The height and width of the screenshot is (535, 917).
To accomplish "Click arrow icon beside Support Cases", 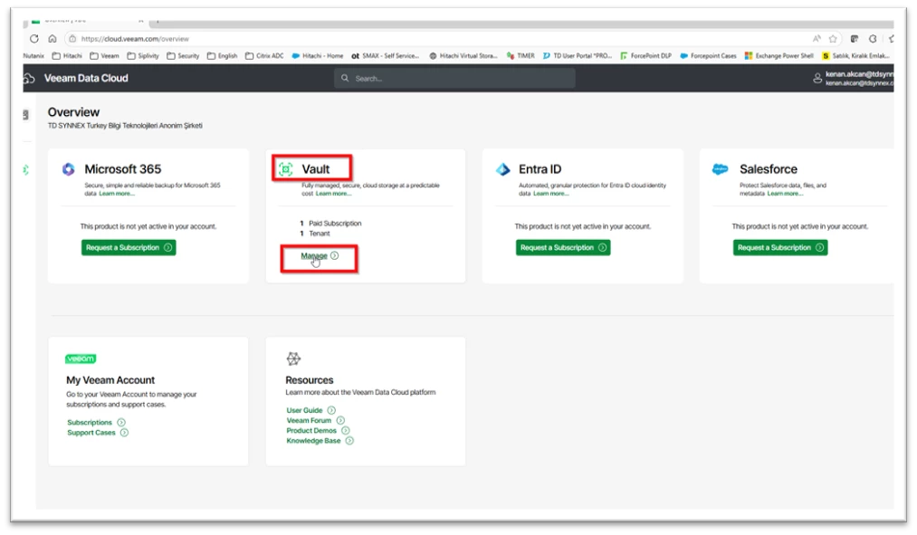I will coord(124,433).
